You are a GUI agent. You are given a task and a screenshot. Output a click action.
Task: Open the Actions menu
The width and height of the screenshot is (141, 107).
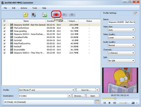coord(24,8)
